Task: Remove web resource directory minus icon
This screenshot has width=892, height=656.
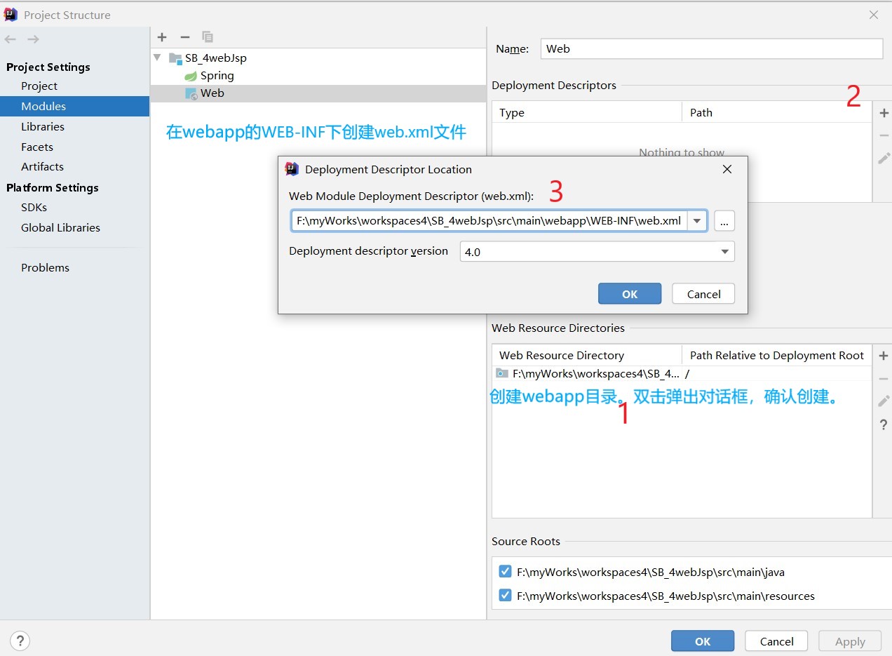Action: pyautogui.click(x=884, y=379)
